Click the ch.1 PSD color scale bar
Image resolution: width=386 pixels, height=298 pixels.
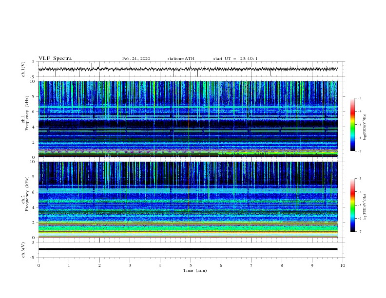[x=352, y=125]
